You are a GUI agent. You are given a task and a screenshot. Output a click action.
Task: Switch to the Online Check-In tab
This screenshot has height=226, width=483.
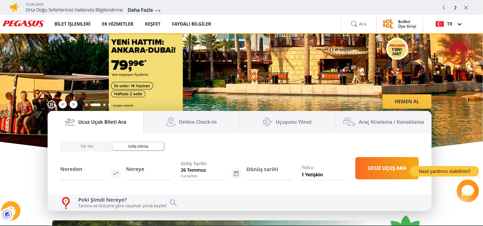(191, 122)
